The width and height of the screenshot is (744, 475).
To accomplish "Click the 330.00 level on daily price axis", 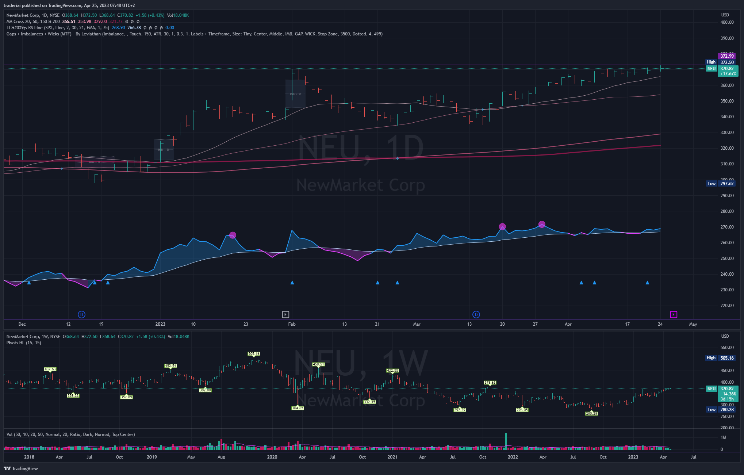I will coord(727,133).
